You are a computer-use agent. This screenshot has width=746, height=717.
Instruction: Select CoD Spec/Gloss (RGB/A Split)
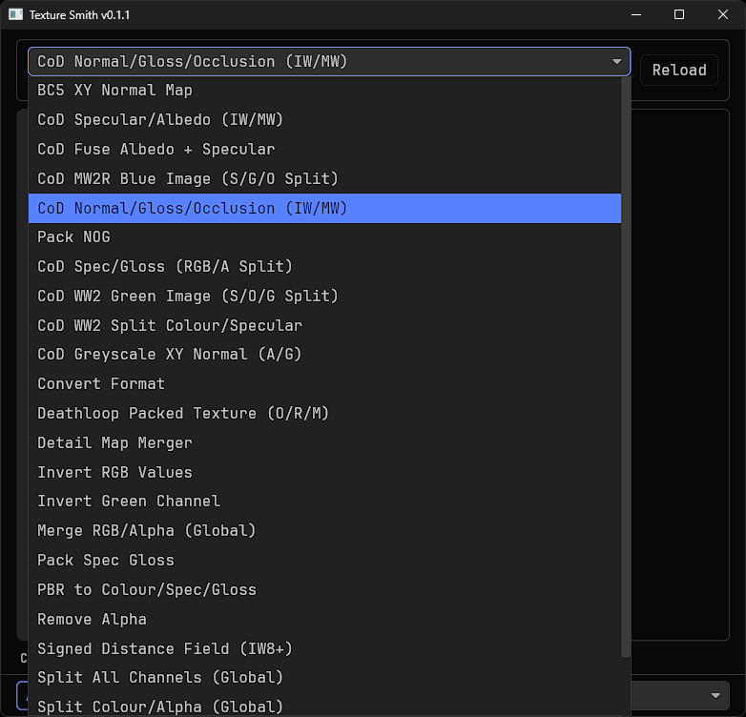pyautogui.click(x=325, y=267)
